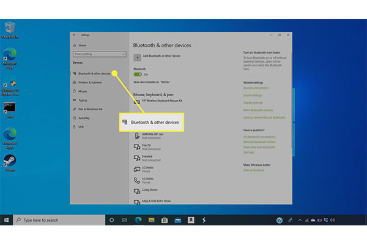The image size is (367, 245).
Task: Open Microsoft Store from taskbar
Action: [x=165, y=220]
